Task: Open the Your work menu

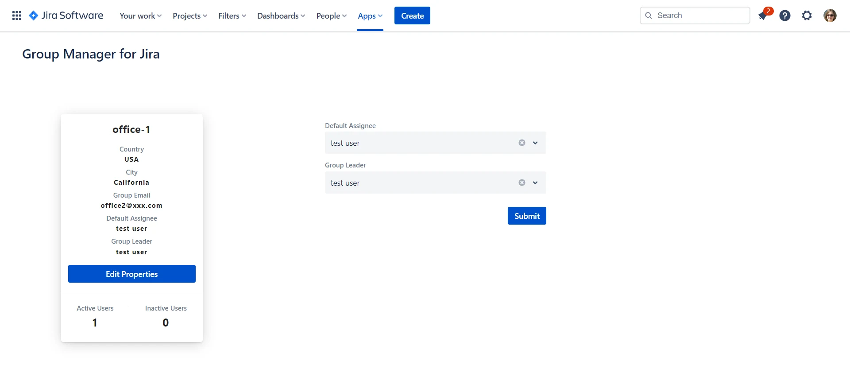Action: click(x=140, y=16)
